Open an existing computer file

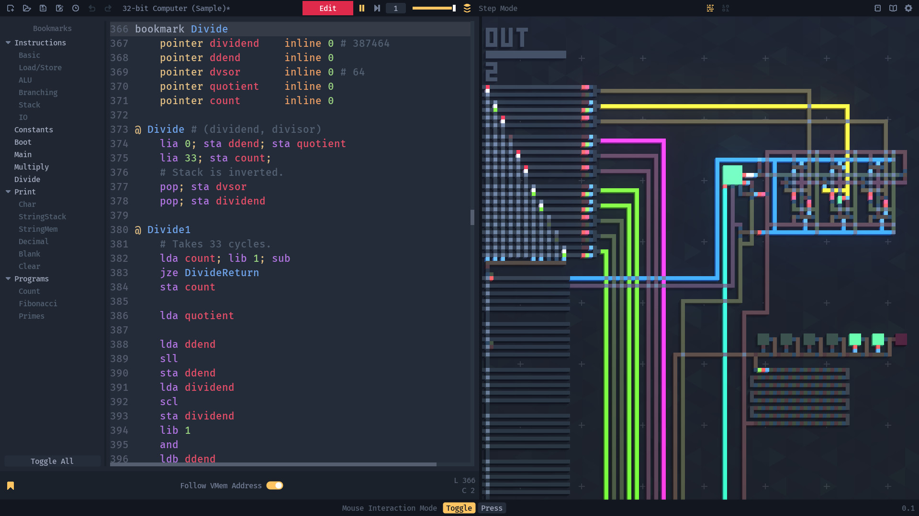tap(27, 8)
